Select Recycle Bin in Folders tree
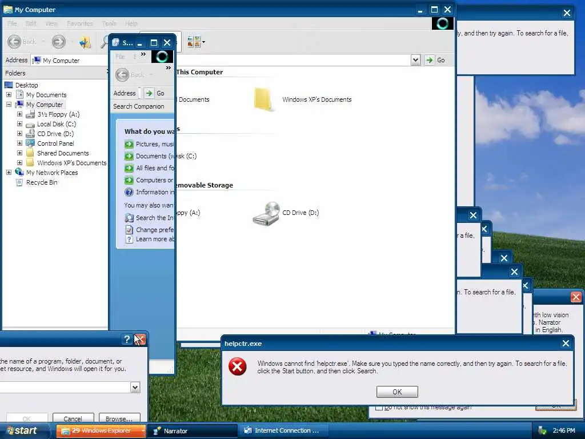This screenshot has width=585, height=439. pyautogui.click(x=41, y=182)
